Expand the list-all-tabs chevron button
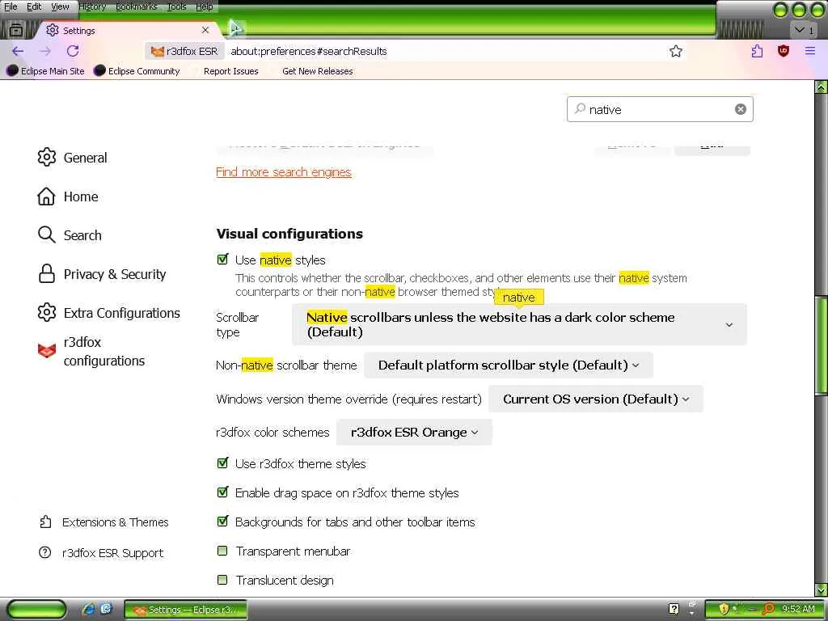The width and height of the screenshot is (828, 621). coord(805,30)
